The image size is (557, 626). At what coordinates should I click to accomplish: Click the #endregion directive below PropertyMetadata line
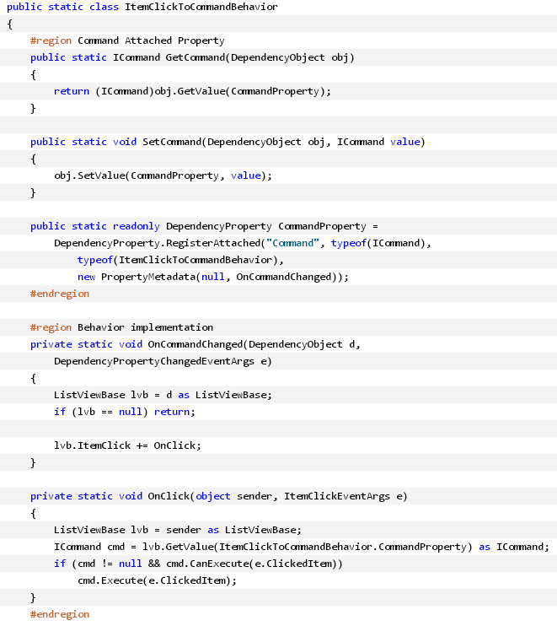pyautogui.click(x=60, y=294)
